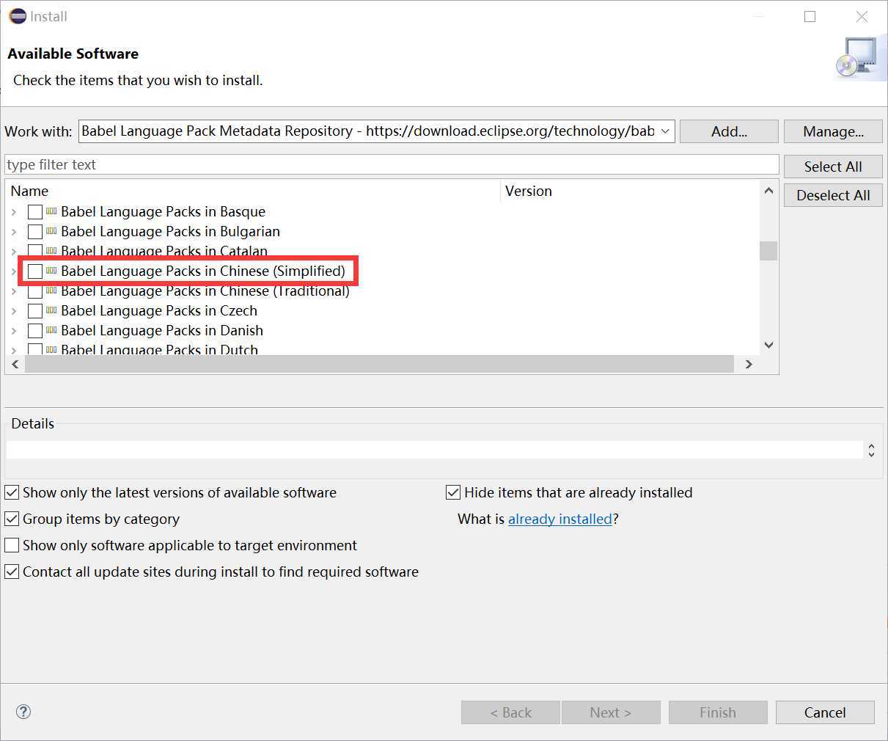Click the category icon beside Basque pack

click(x=51, y=211)
